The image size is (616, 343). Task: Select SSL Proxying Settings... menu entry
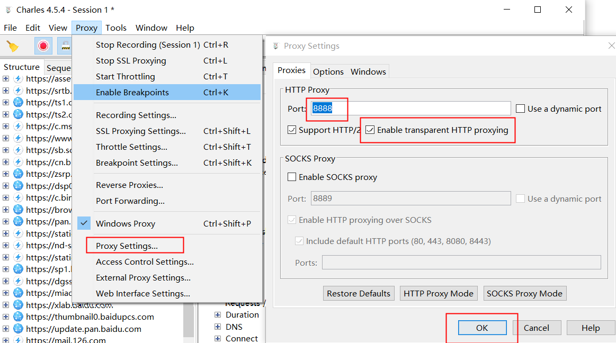pos(141,131)
